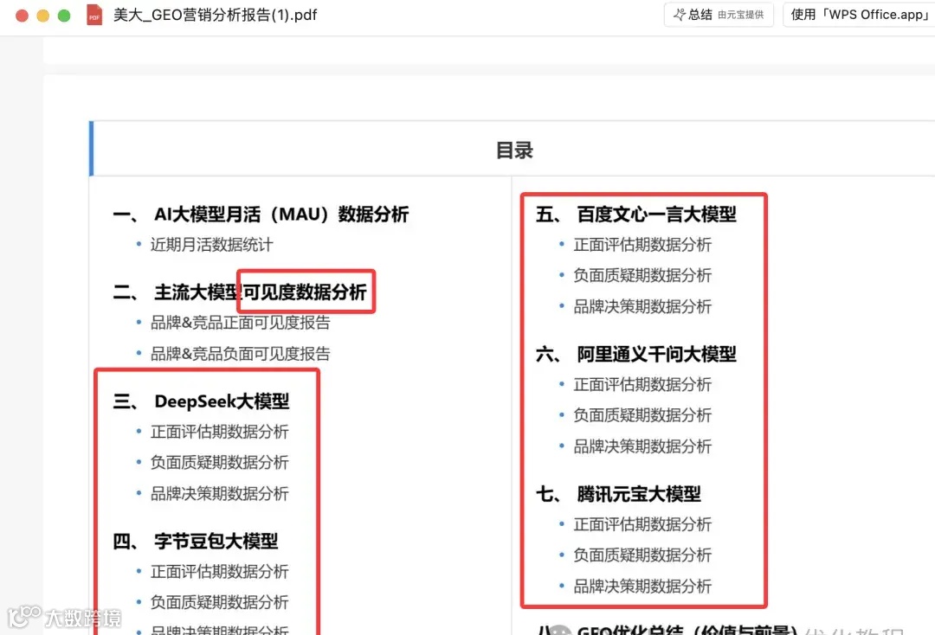
Task: Click the file title 美大_GEO营销分析报告(1).pdf
Action: click(x=216, y=15)
